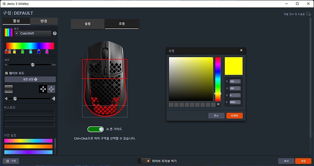Toggle the 라이브 프리뷰 켜기 switch
Viewport: 314px width, 166px height.
144,161
